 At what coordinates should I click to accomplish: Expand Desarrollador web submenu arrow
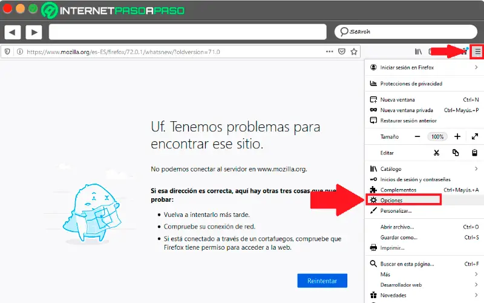coord(476,285)
